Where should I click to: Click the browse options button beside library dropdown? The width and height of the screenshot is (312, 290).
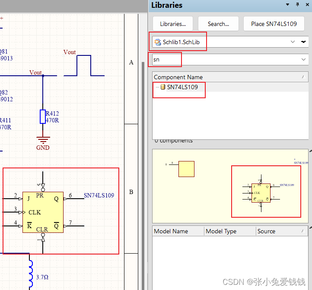pyautogui.click(x=303, y=42)
